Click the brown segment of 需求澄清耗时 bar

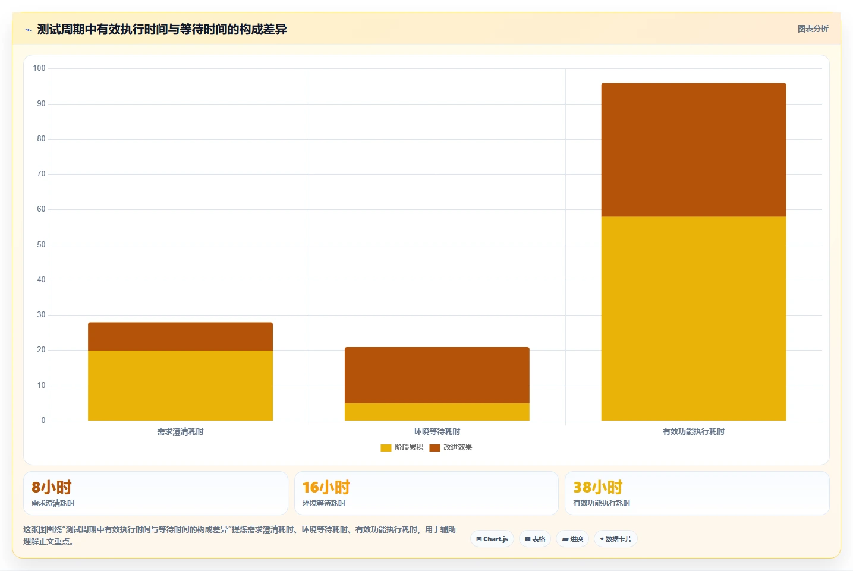180,336
